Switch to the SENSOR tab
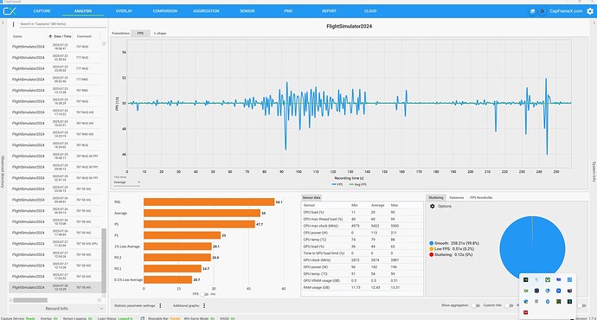597x320 pixels. click(x=247, y=11)
